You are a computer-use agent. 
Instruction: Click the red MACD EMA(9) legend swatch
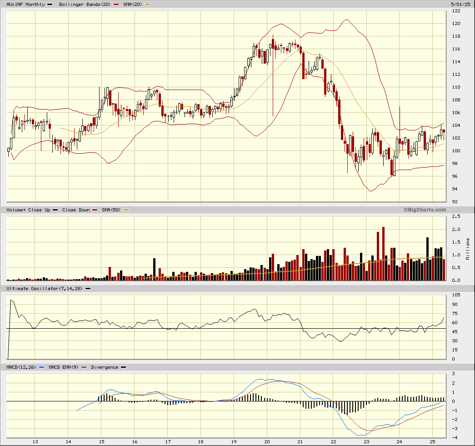coord(84,367)
